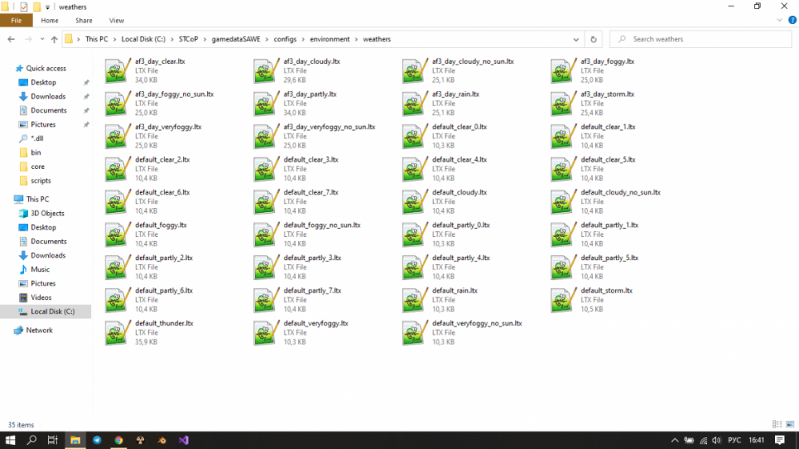
Task: Switch to large icons view in status bar
Action: tap(789, 424)
